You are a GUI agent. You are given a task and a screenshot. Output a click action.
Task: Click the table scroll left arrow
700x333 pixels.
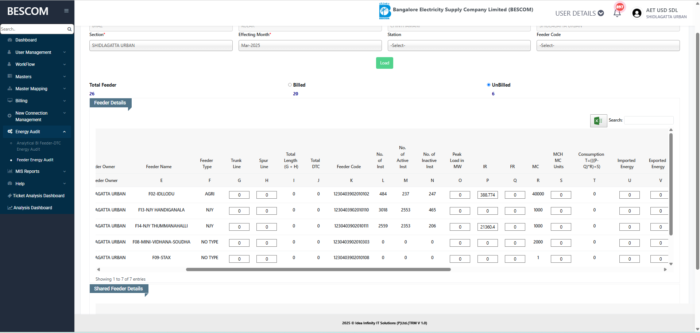98,270
